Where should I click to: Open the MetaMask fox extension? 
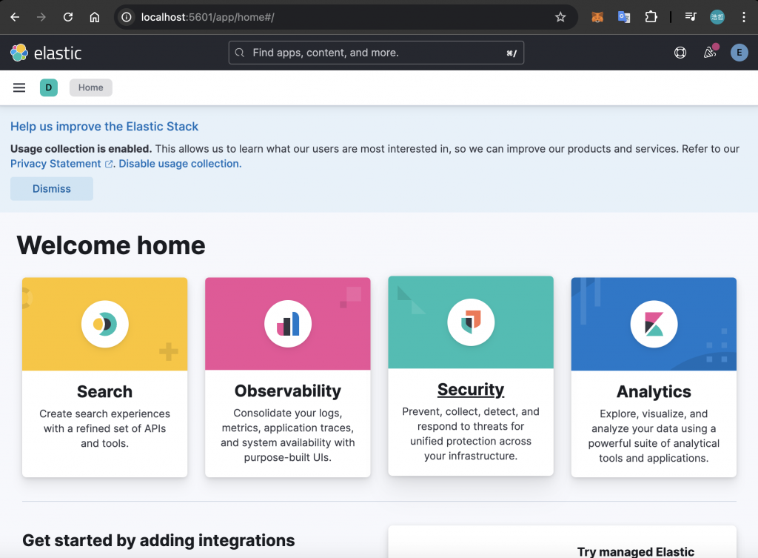pyautogui.click(x=597, y=18)
